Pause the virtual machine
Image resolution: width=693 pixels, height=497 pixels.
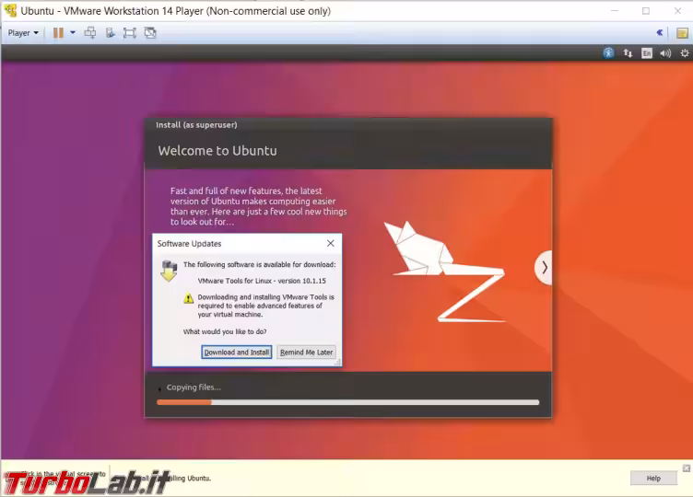pos(58,32)
